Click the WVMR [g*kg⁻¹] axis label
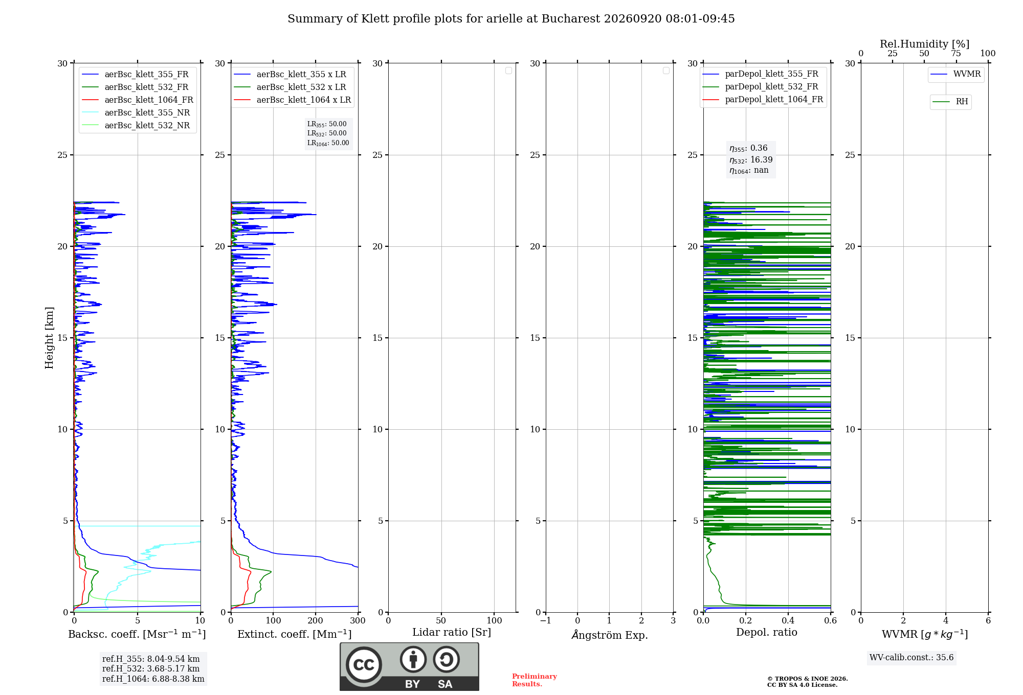 [925, 634]
